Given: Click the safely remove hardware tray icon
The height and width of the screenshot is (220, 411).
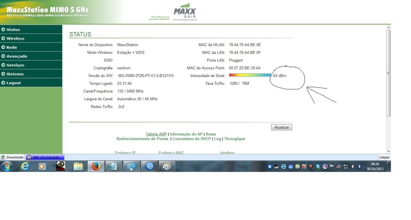Looking at the screenshot, I should click(276, 167).
